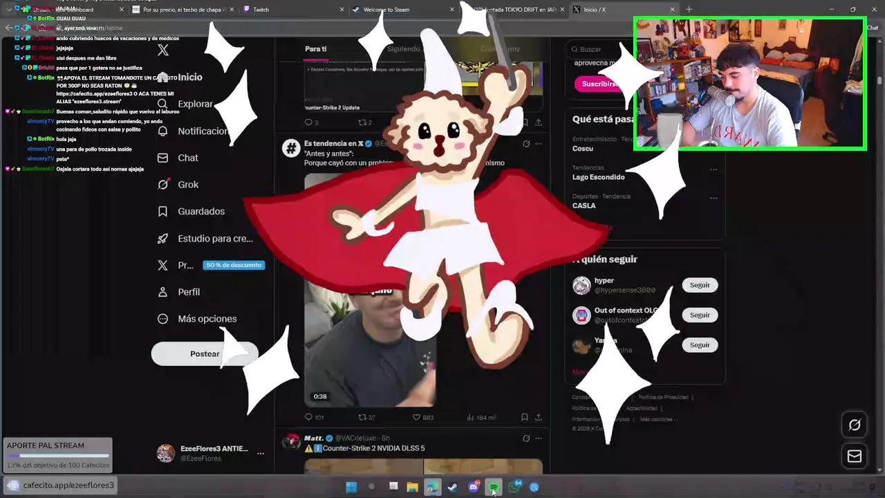The image size is (885, 498).
Task: Open Política de Privacidad footer link
Action: [x=662, y=397]
